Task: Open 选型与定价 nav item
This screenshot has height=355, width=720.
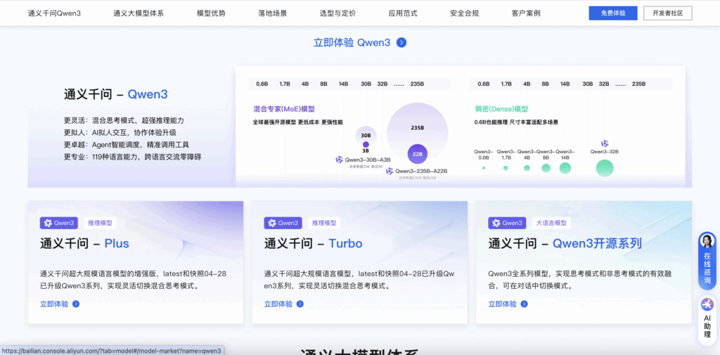Action: pyautogui.click(x=337, y=13)
